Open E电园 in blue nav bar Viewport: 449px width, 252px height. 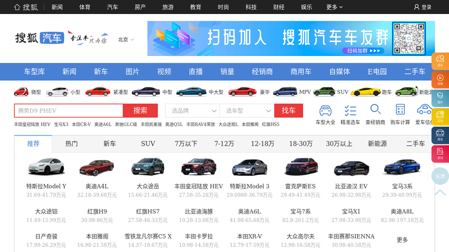pos(377,72)
